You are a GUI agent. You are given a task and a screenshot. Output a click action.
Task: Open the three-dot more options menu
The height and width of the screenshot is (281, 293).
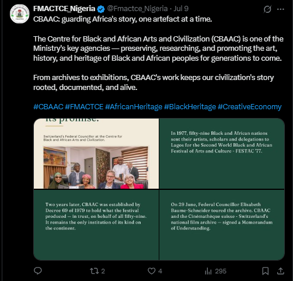tap(281, 9)
